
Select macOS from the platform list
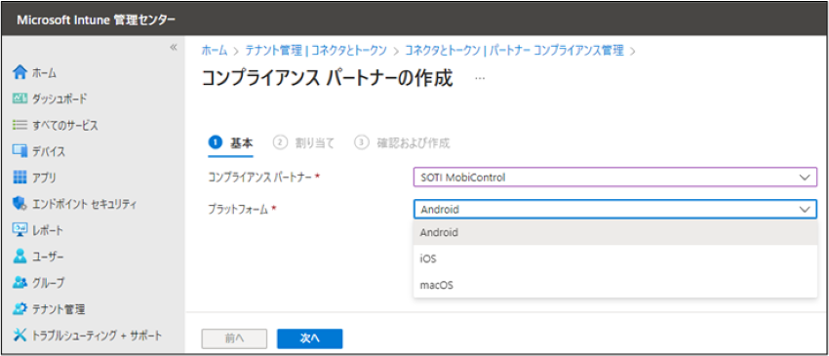pyautogui.click(x=615, y=285)
